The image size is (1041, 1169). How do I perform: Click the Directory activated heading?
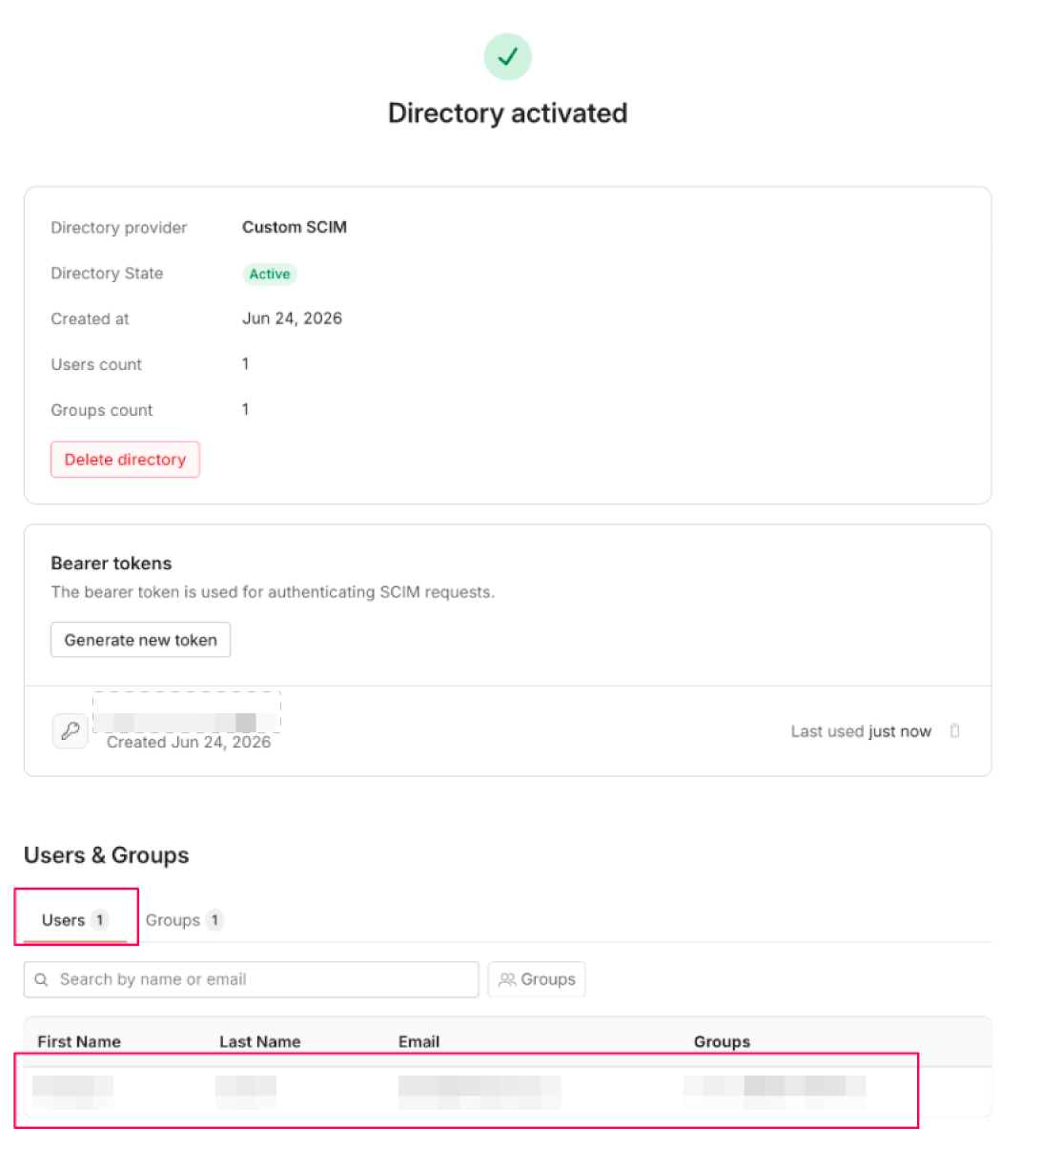pos(507,113)
